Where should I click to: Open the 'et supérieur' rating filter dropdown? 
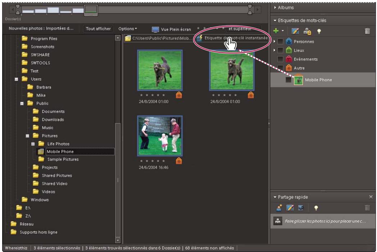point(244,29)
